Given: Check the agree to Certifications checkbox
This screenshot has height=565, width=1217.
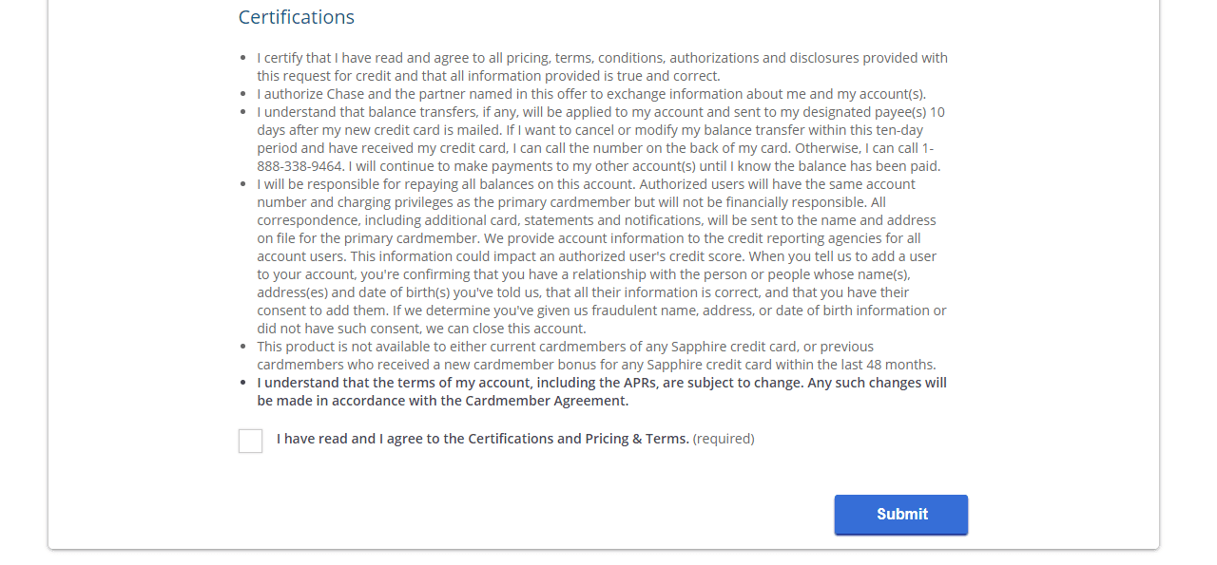Looking at the screenshot, I should click(x=251, y=441).
